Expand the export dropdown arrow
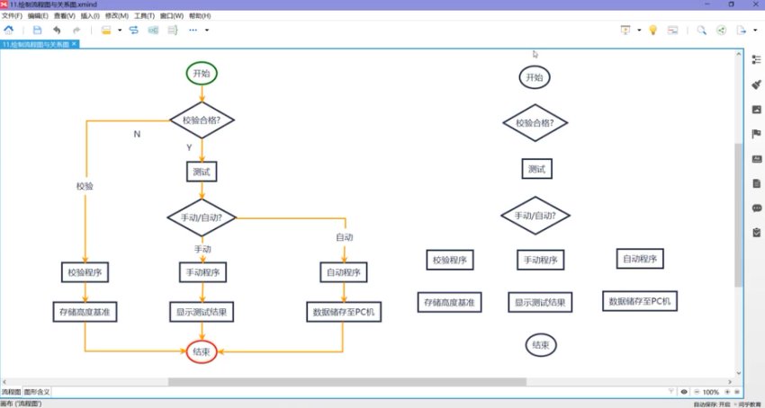This screenshot has width=765, height=408. [754, 30]
